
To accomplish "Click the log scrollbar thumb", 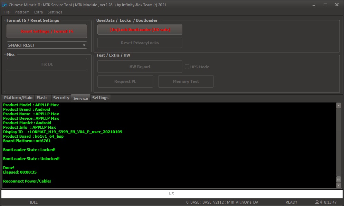I will click(x=338, y=179).
